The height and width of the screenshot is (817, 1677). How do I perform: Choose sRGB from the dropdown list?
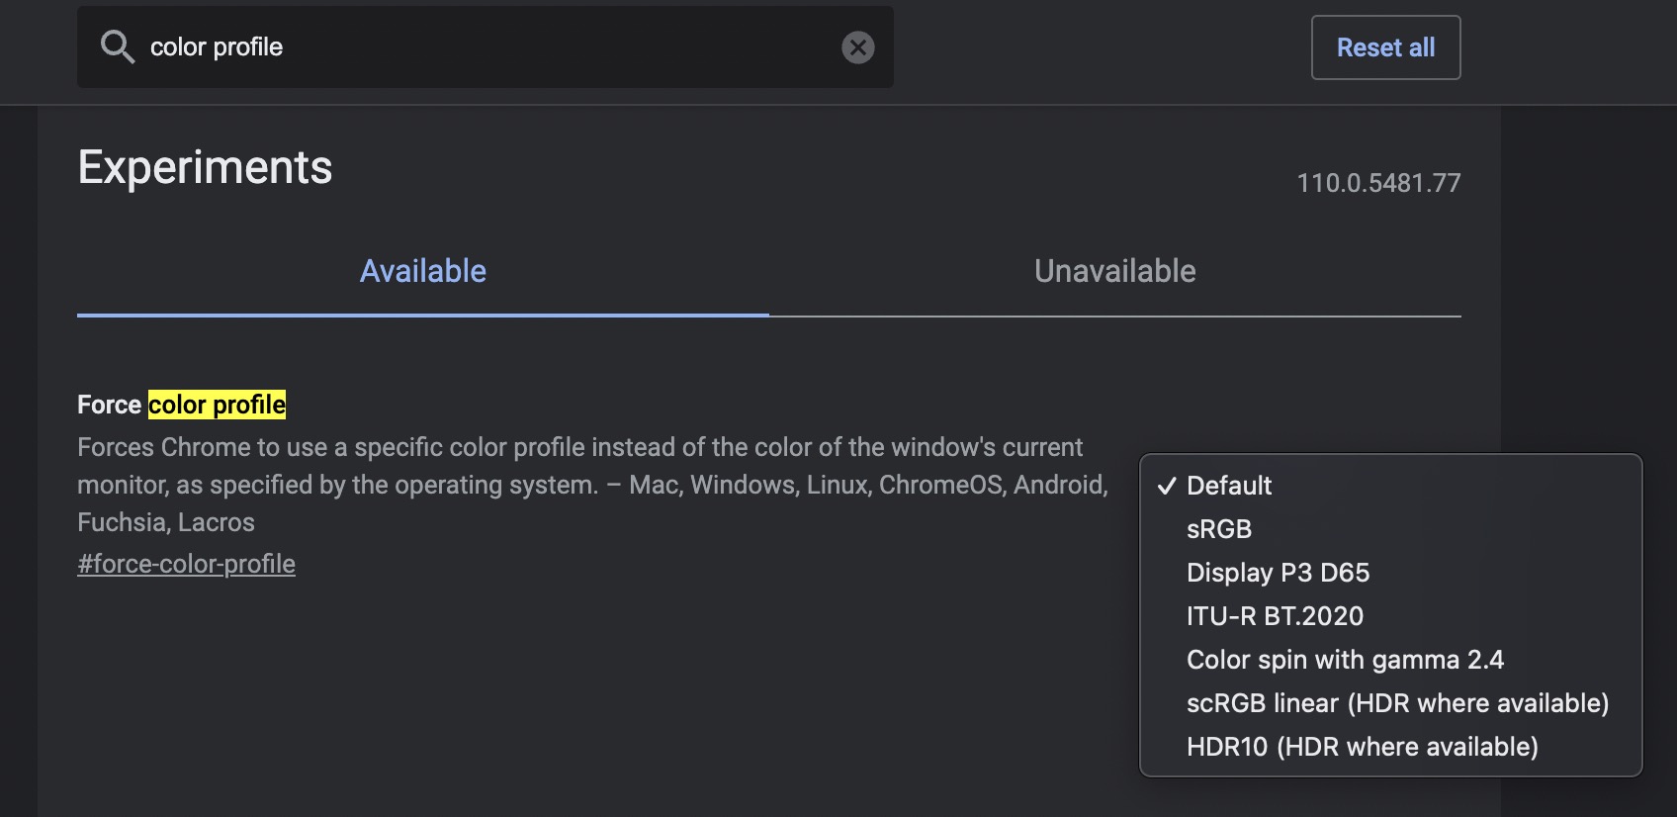pos(1219,529)
